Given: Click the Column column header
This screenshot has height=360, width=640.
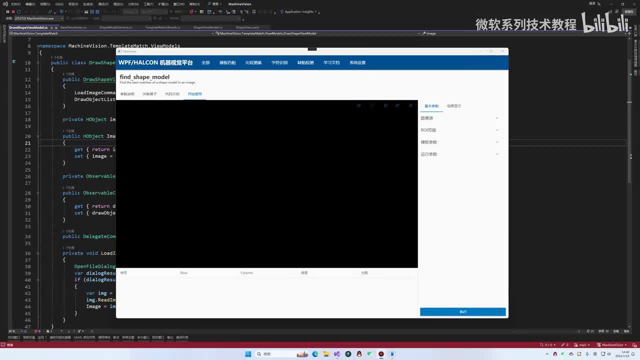Looking at the screenshot, I should pos(246,273).
